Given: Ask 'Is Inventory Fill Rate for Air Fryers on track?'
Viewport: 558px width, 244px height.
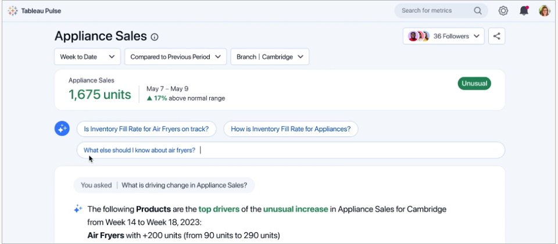Looking at the screenshot, I should (x=146, y=129).
